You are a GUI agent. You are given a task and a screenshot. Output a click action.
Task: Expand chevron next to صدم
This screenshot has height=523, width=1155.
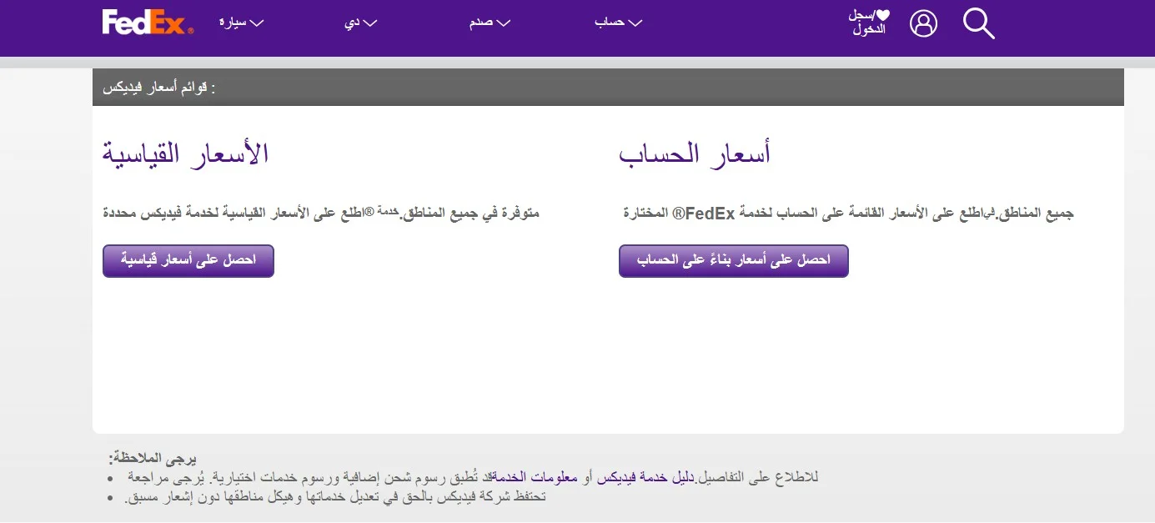(503, 23)
